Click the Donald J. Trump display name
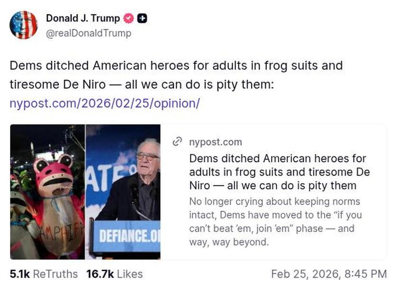The width and height of the screenshot is (398, 290). click(82, 18)
